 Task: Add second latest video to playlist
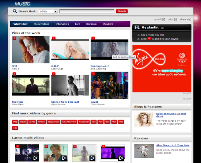pos(46,146)
